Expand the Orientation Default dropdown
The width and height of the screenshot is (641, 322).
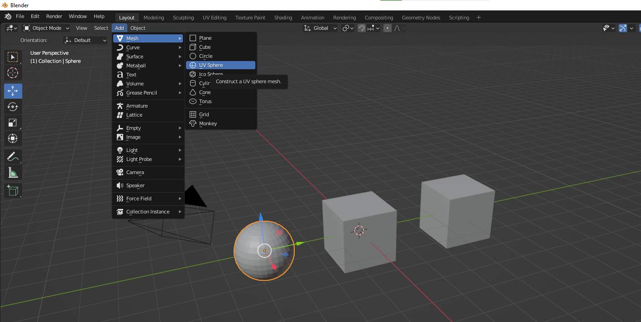pos(86,40)
